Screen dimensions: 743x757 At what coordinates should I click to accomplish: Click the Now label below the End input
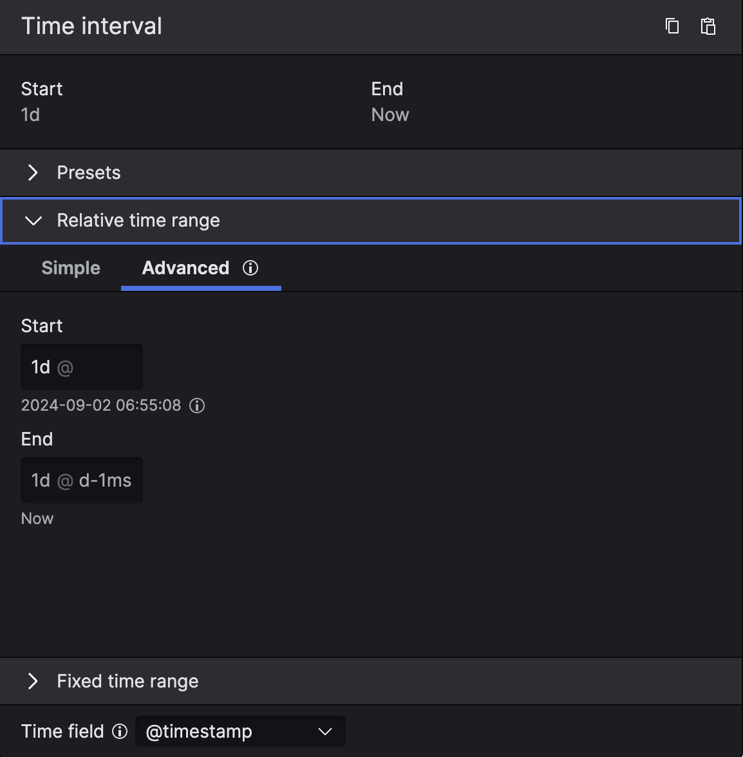[37, 518]
